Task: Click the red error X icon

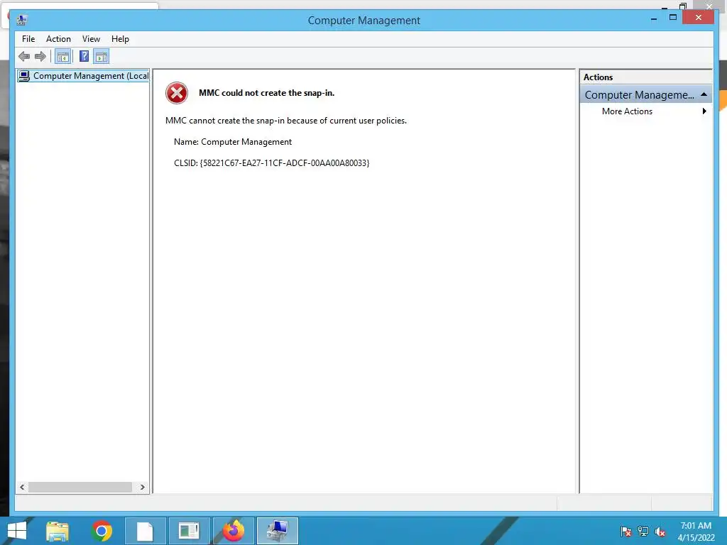Action: pos(177,93)
